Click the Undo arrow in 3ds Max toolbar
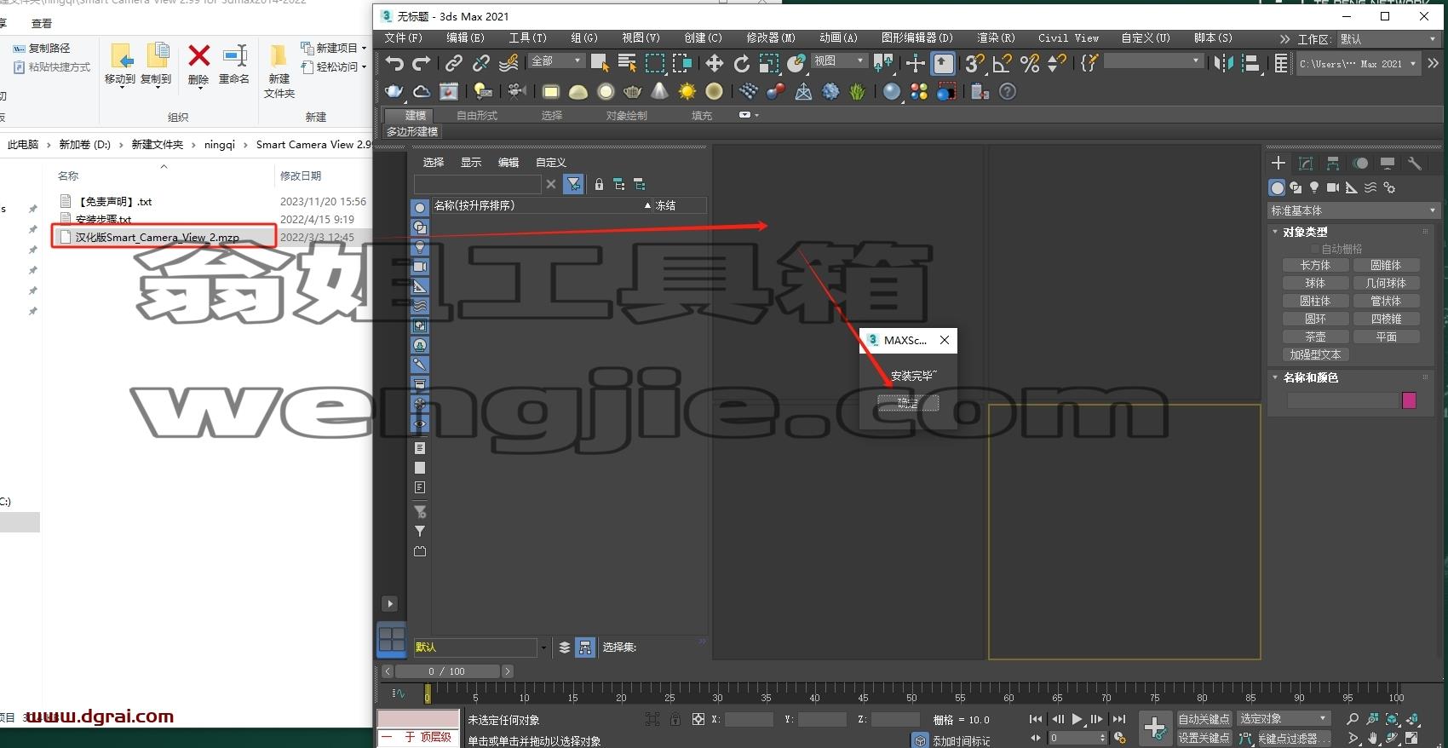This screenshot has height=748, width=1448. tap(394, 63)
